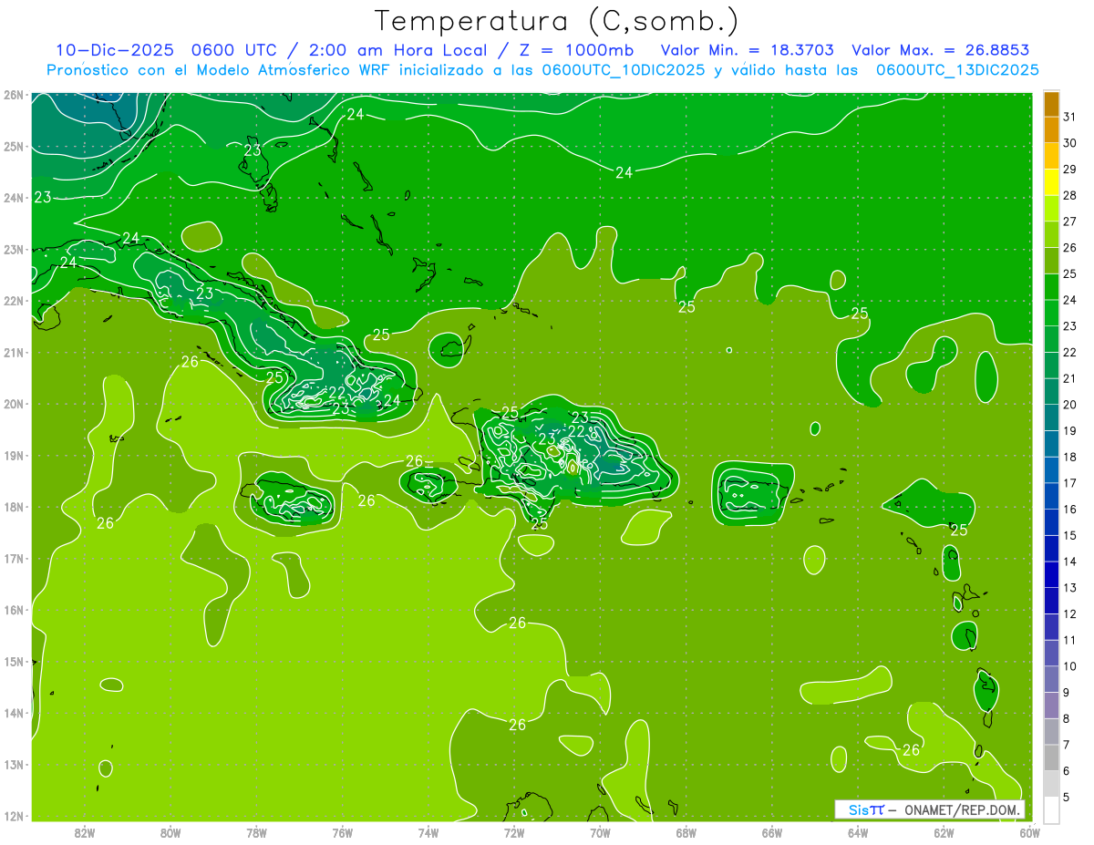Click the 19N latitude axis label

tap(14, 455)
